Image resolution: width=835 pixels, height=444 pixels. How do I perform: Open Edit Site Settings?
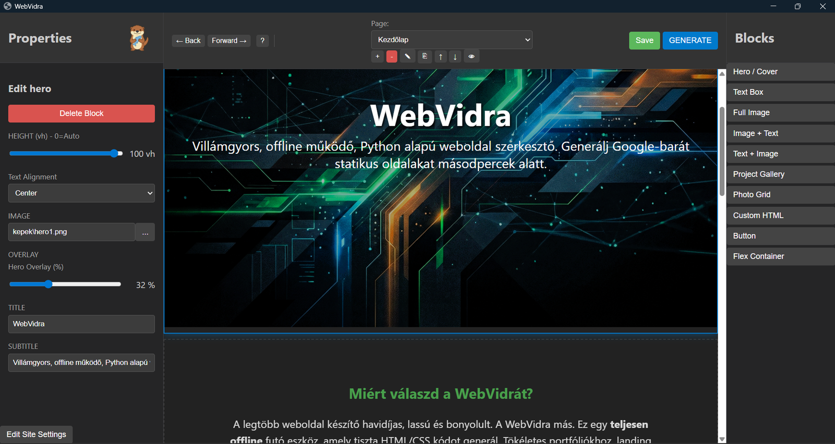tap(37, 435)
